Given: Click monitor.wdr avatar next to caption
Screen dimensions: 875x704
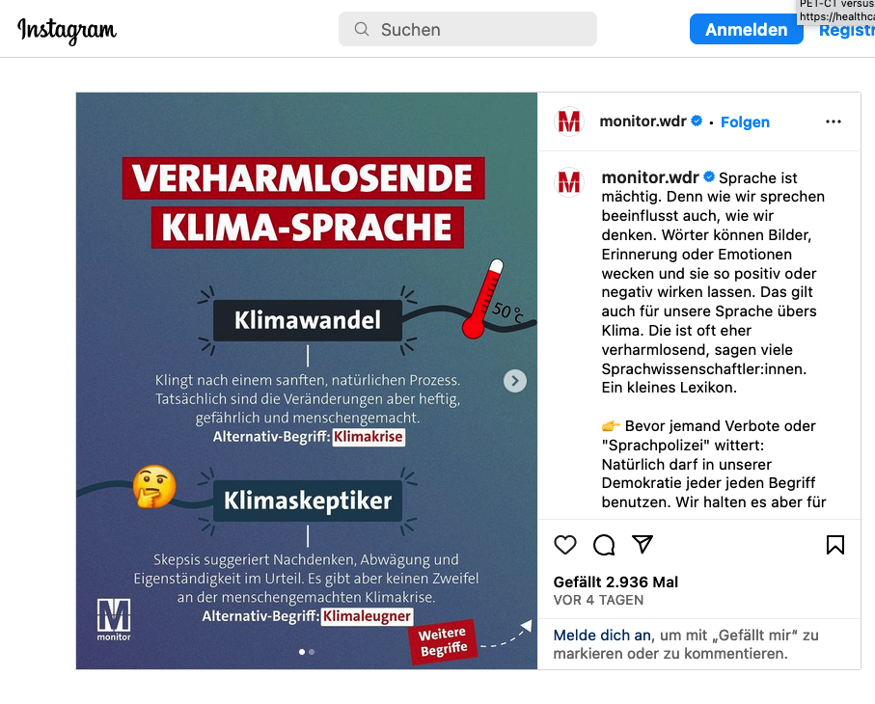Looking at the screenshot, I should pyautogui.click(x=568, y=182).
